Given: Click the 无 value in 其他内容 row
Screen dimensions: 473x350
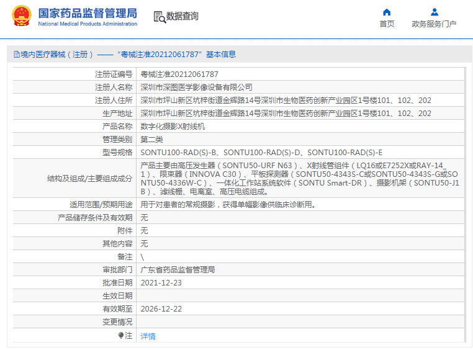Looking at the screenshot, I should coord(144,244).
